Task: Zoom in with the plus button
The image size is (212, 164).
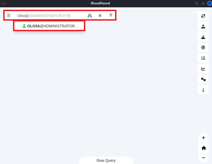Action: (x=204, y=138)
